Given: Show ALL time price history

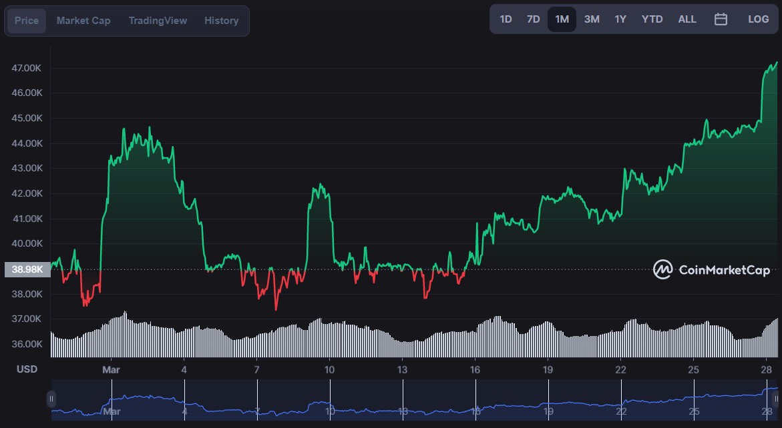Looking at the screenshot, I should click(x=687, y=19).
